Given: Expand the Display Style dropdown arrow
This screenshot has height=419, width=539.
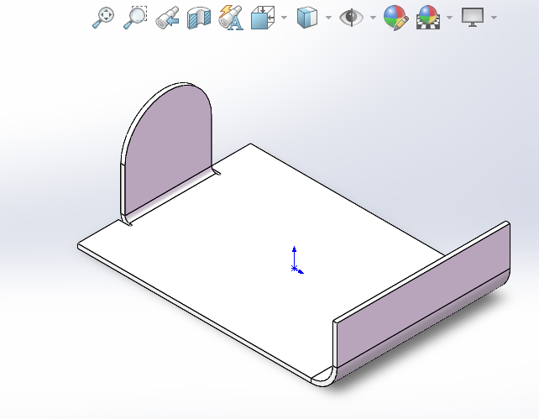Looking at the screenshot, I should 328,17.
